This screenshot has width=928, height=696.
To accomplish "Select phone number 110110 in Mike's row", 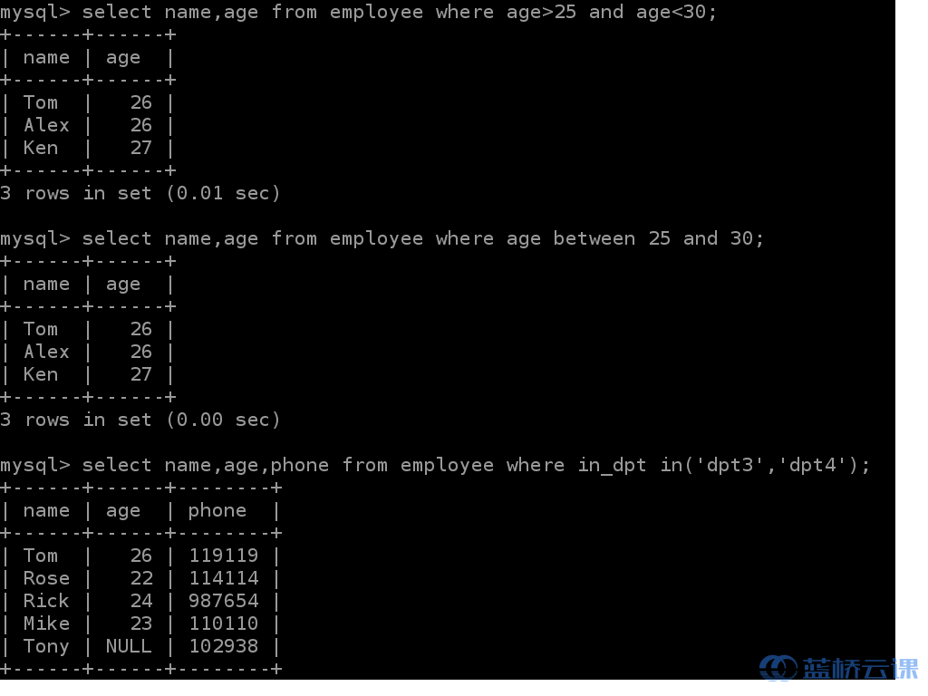I will (223, 623).
